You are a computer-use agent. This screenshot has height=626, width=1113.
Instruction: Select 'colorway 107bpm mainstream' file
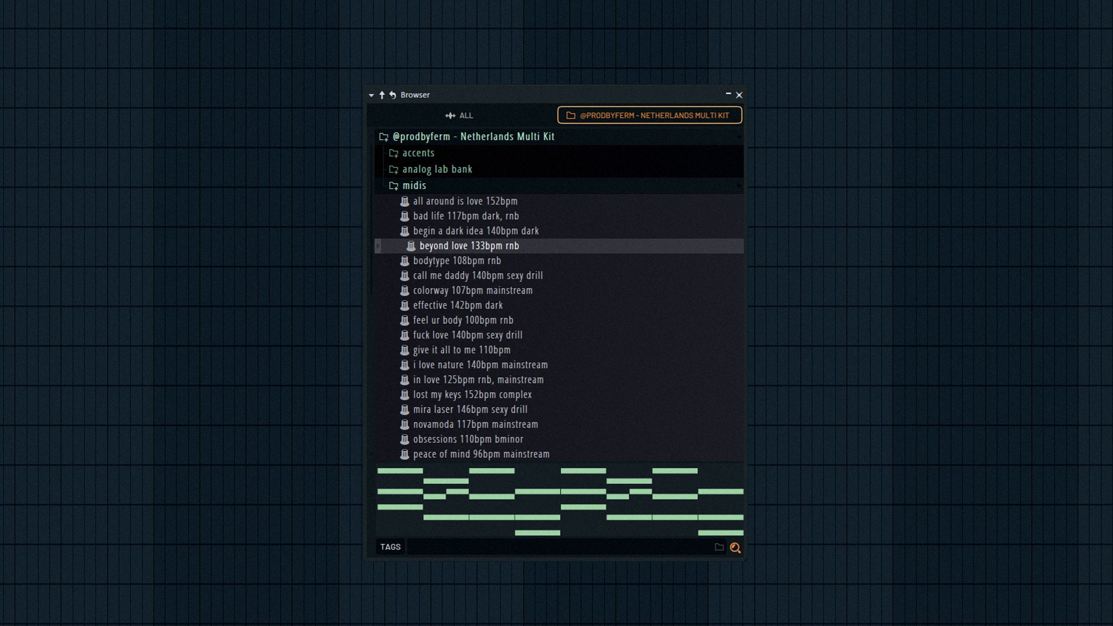(x=559, y=290)
